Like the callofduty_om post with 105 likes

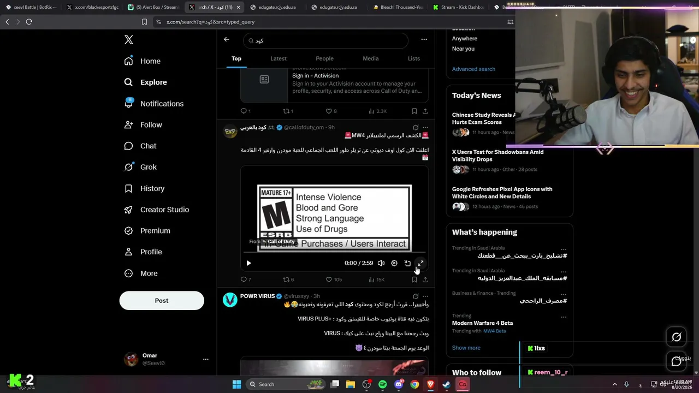pyautogui.click(x=329, y=279)
